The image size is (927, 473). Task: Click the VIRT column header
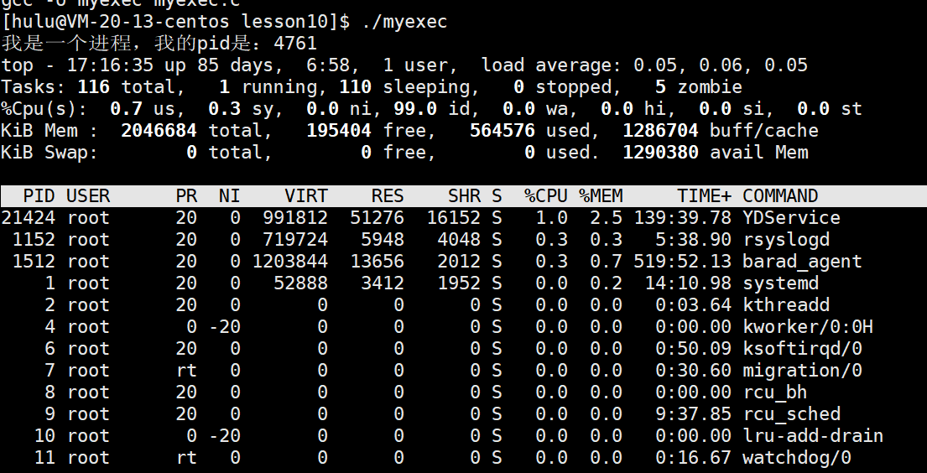306,195
